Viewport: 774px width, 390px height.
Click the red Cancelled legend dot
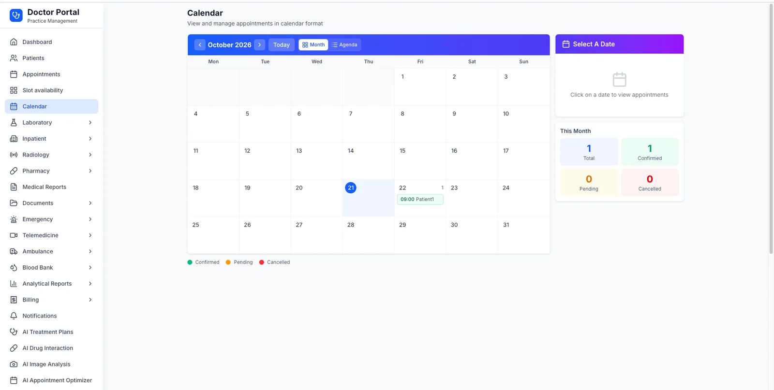click(x=262, y=262)
